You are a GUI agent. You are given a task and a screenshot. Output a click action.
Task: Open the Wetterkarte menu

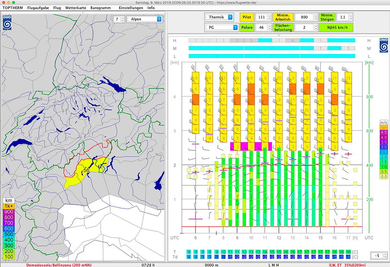click(76, 8)
